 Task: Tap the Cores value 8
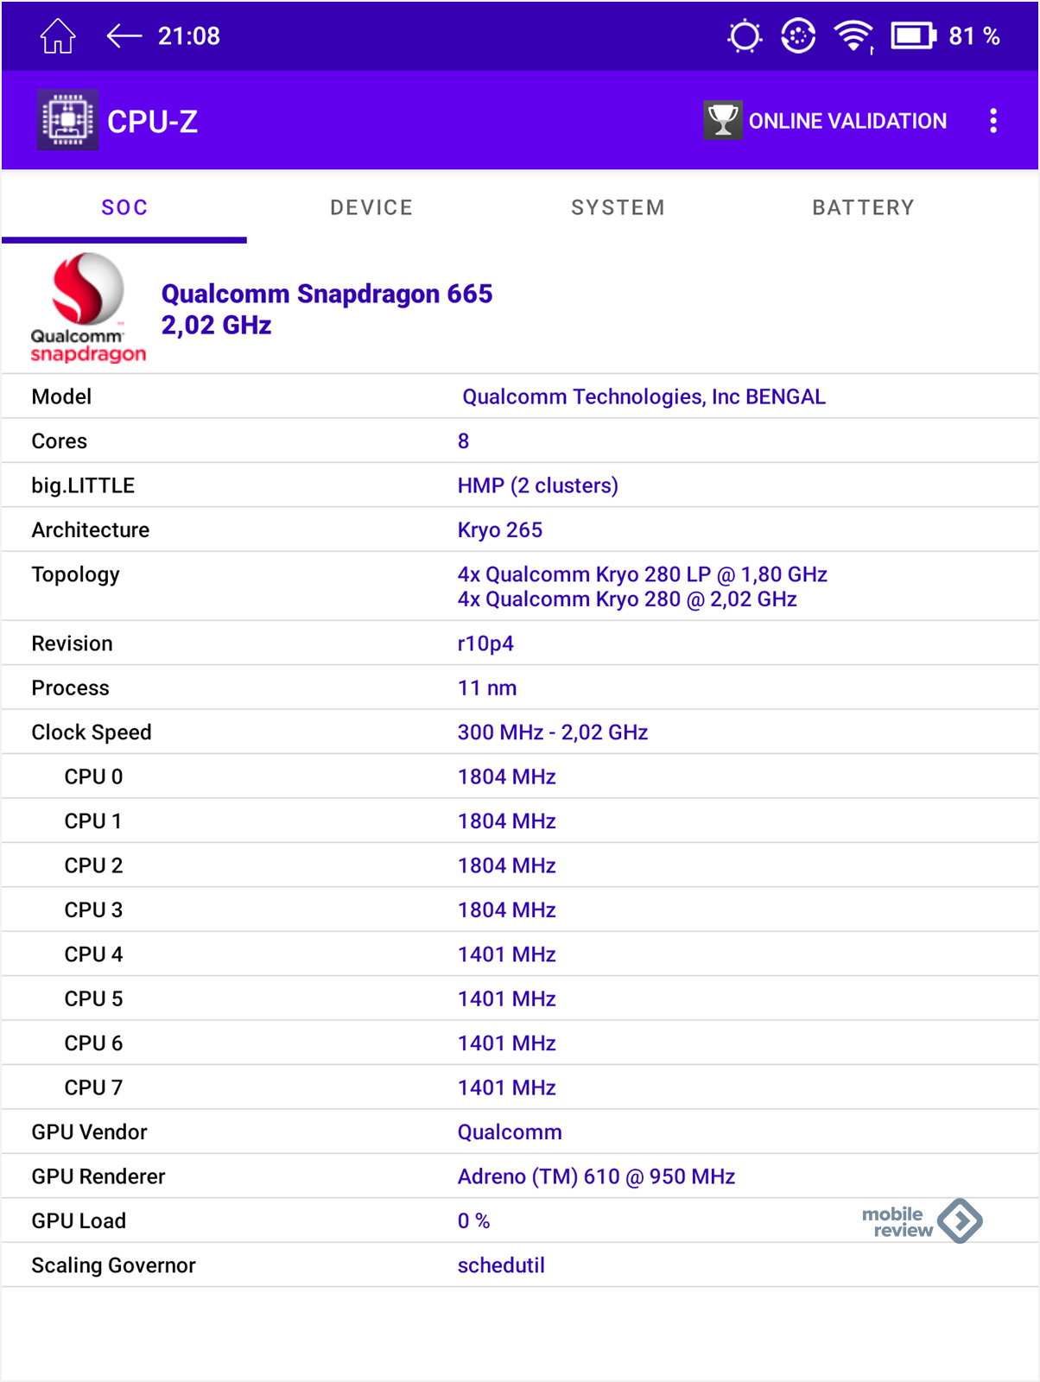(463, 441)
